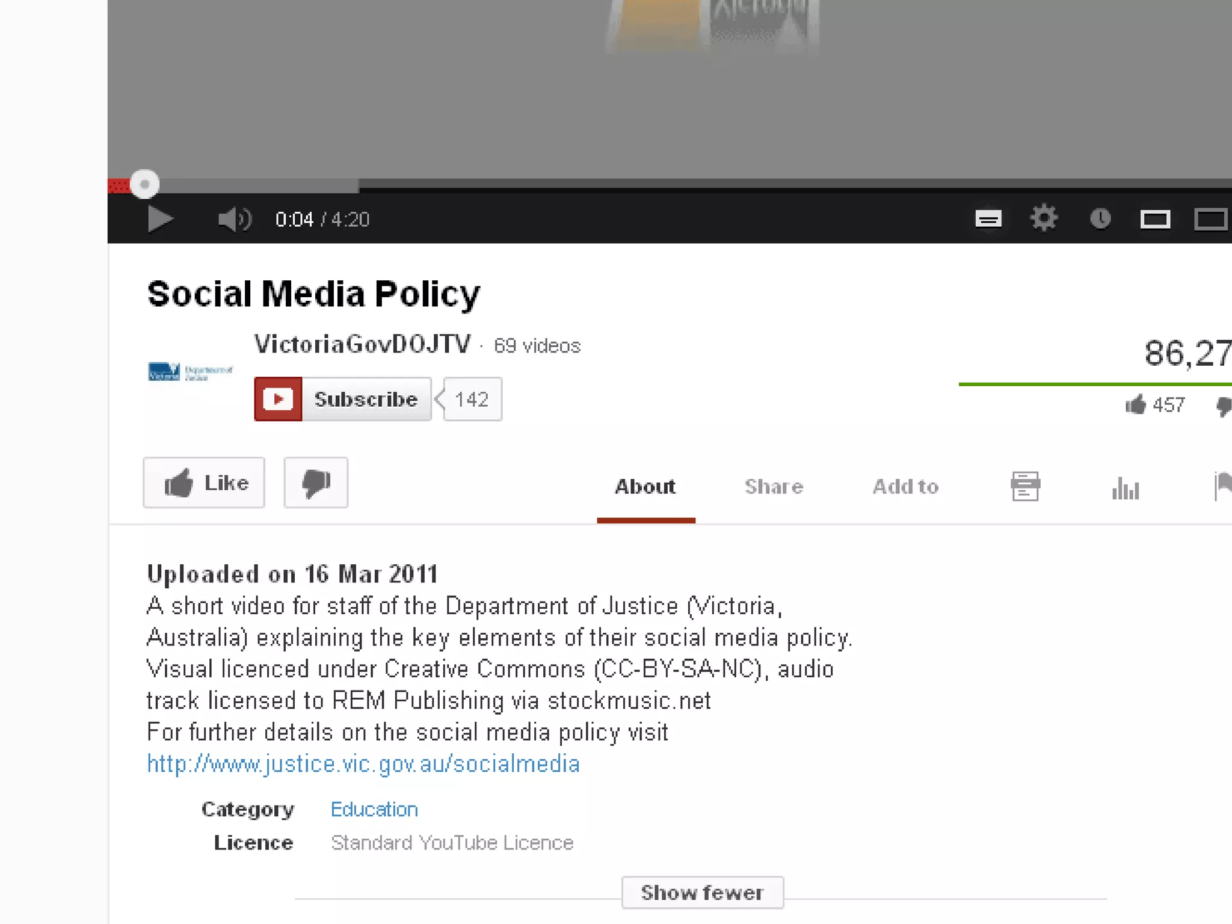Open player settings gear icon
The width and height of the screenshot is (1232, 924).
tap(1044, 218)
